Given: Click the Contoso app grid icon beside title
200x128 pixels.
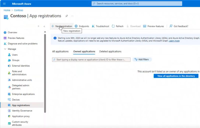Looking at the screenshot, I should [6, 17].
